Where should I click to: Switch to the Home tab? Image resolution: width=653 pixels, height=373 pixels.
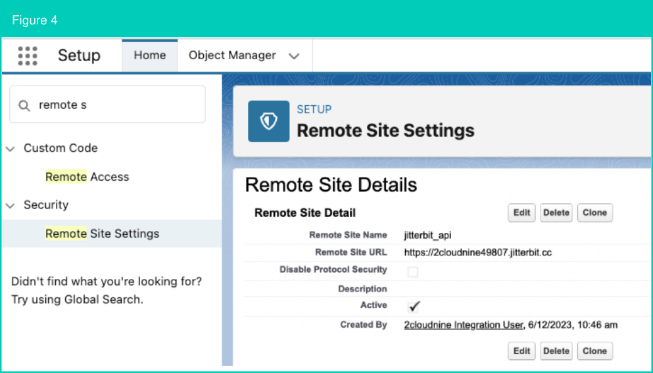pos(149,55)
